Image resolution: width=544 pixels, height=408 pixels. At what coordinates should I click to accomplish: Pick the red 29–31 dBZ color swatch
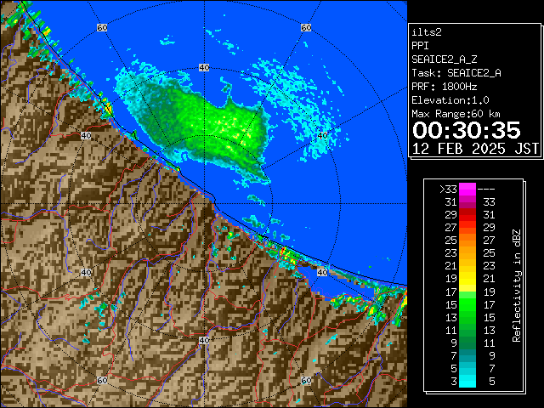coord(467,215)
